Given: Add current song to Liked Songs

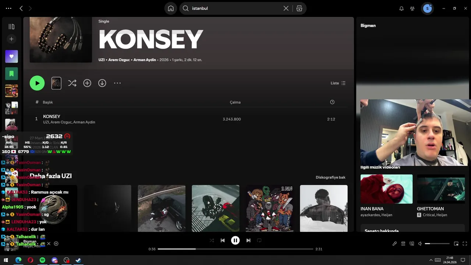Looking at the screenshot, I should (x=56, y=244).
